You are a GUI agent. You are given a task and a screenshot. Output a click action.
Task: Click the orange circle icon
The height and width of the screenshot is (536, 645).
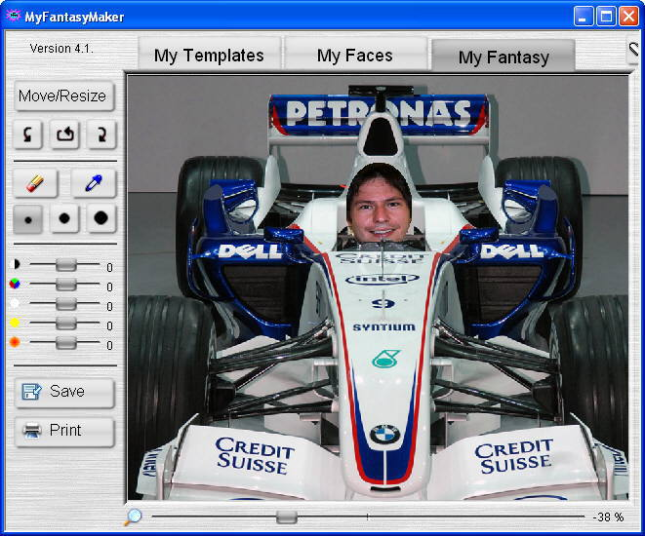coord(15,342)
